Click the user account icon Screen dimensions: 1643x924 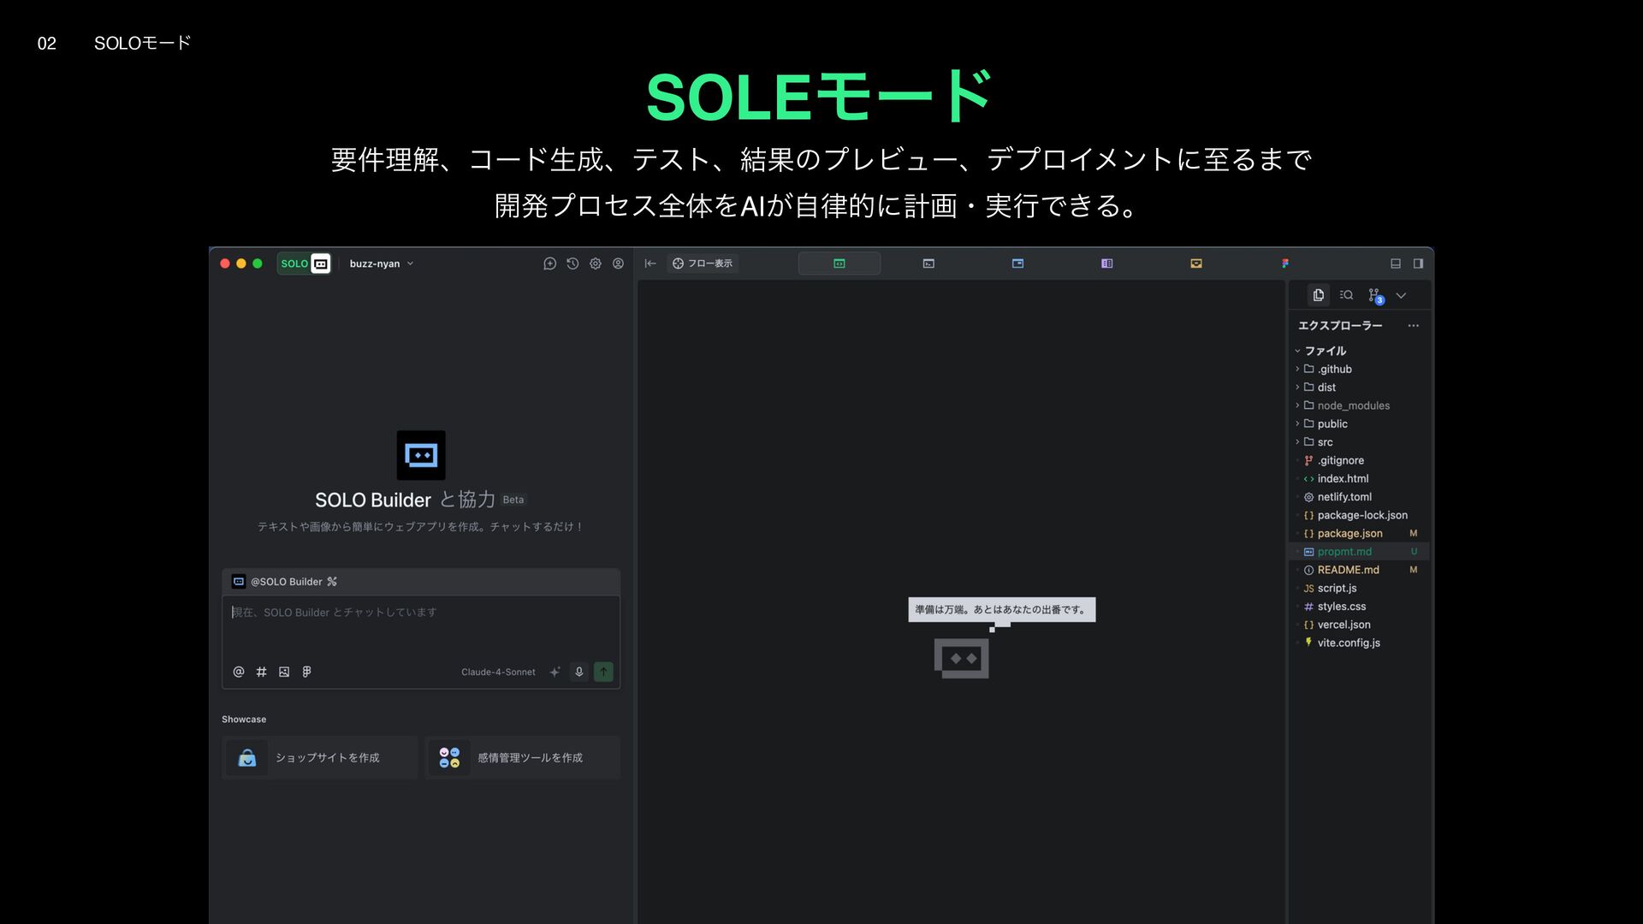coord(618,264)
